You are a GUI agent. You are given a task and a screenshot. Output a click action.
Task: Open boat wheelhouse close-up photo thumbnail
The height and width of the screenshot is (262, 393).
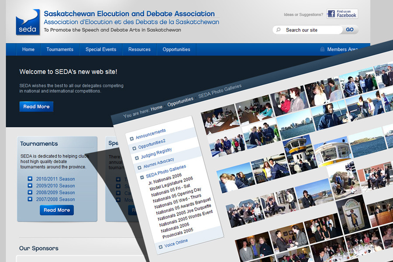tap(333, 151)
